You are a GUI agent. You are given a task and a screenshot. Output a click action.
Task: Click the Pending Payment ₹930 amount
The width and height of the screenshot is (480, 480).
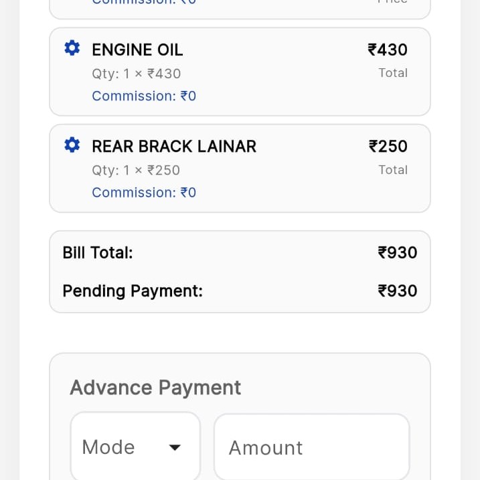click(398, 291)
